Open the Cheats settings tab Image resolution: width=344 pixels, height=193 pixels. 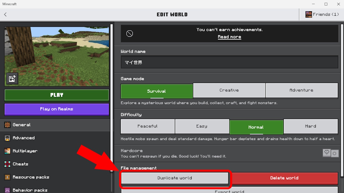[x=55, y=164]
